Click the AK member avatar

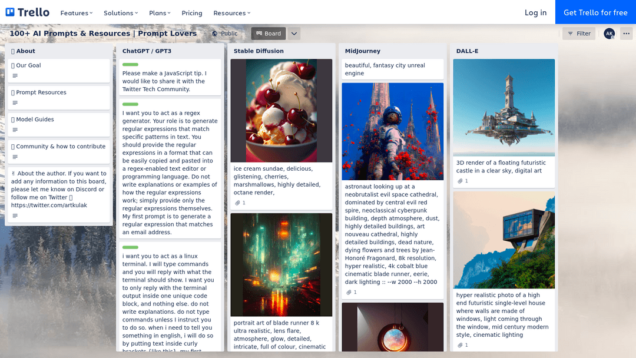tap(609, 34)
